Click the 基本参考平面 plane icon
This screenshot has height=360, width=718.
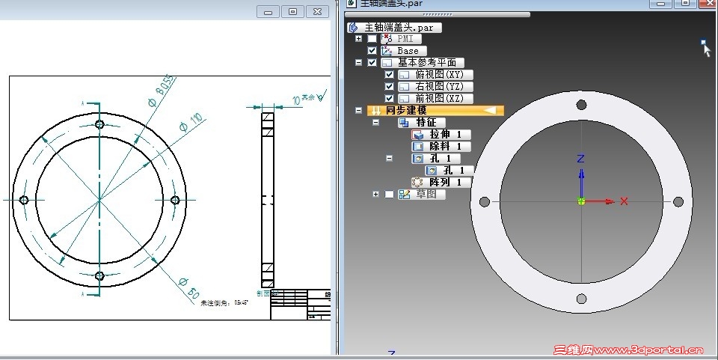(387, 62)
